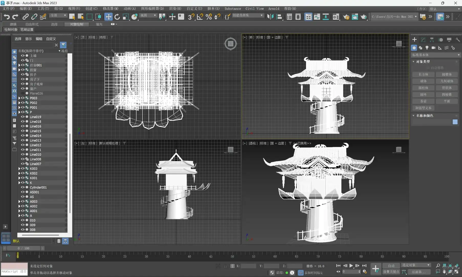
Task: Select the Lights category icon
Action: coord(427,48)
